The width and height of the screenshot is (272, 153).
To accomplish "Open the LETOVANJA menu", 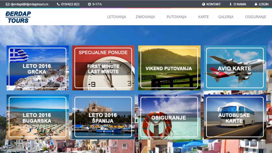I will pos(117,17).
